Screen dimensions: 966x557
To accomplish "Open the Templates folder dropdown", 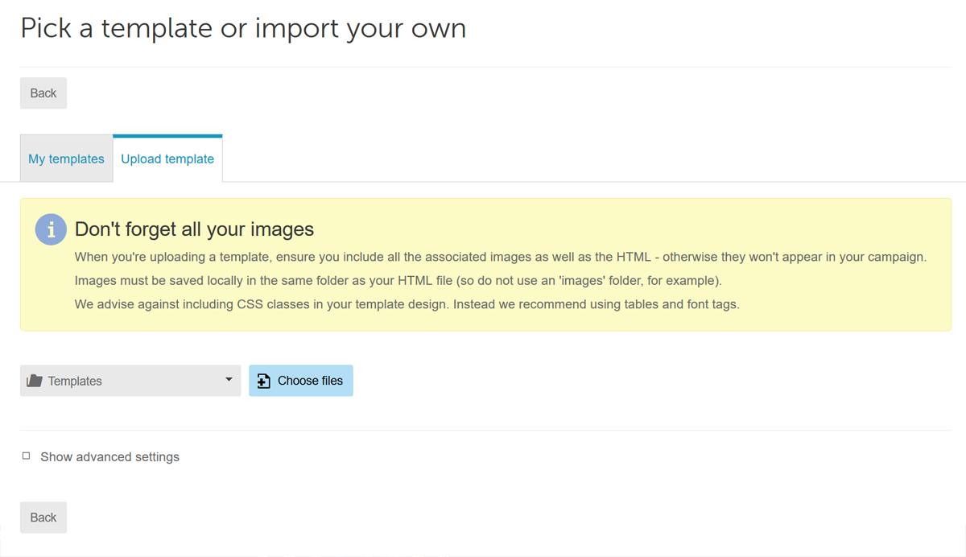I will click(x=130, y=381).
